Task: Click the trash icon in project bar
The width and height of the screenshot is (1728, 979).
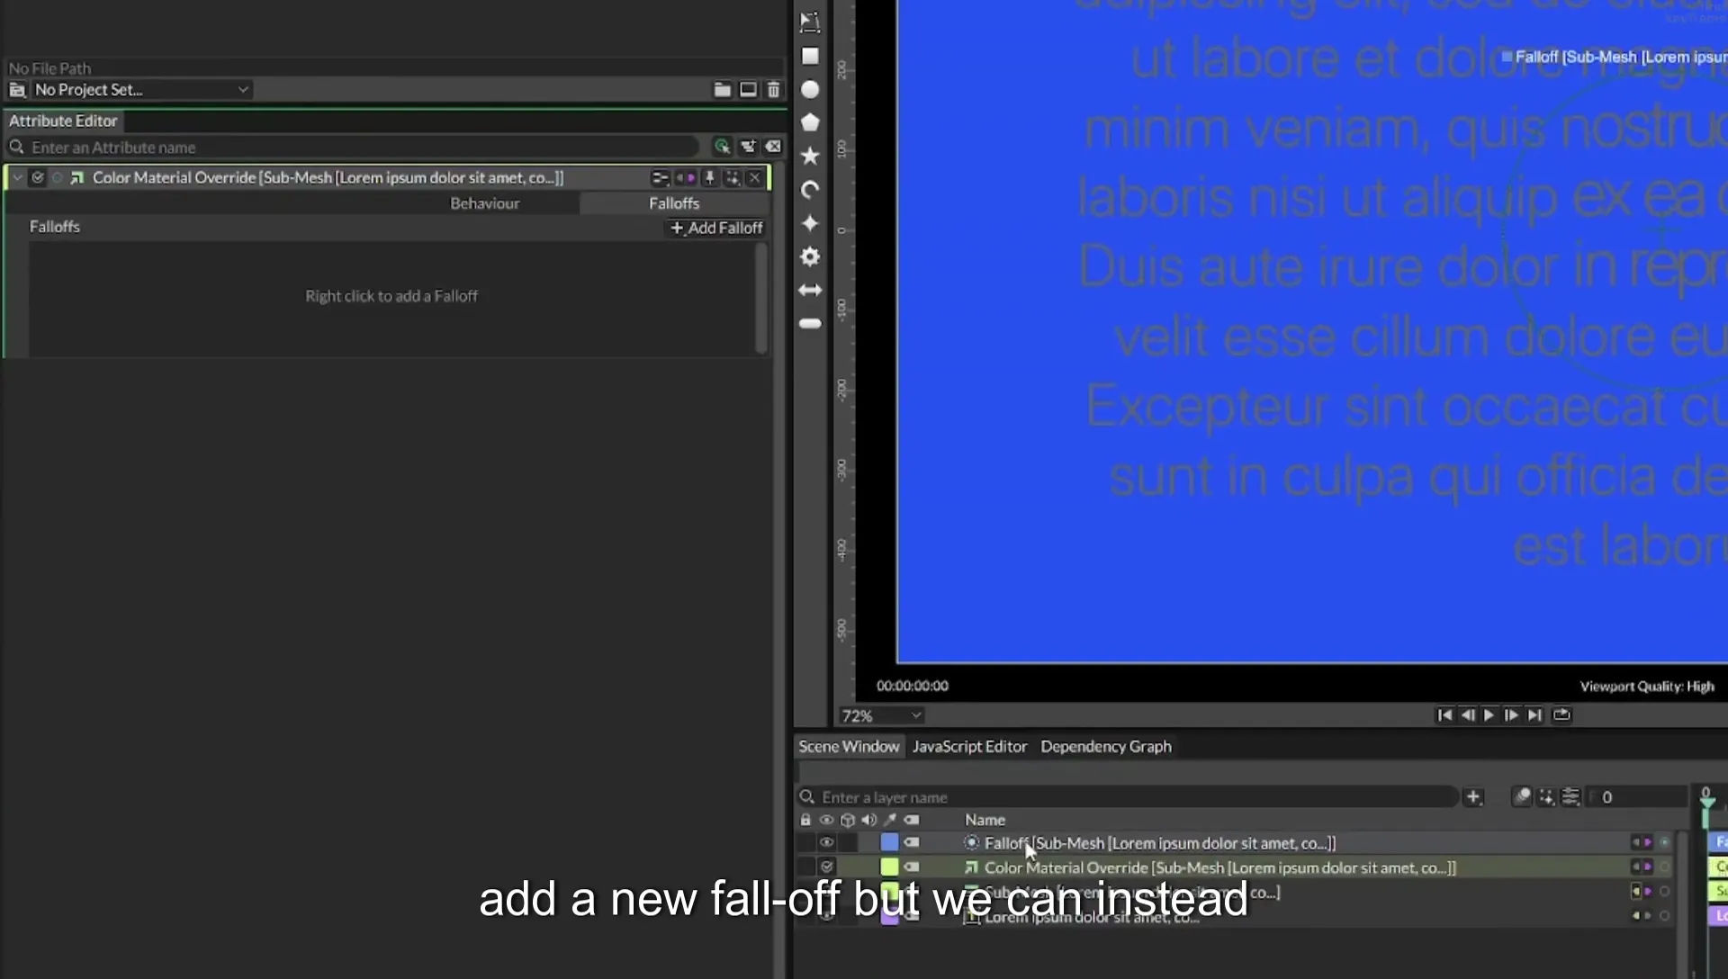Action: click(773, 89)
